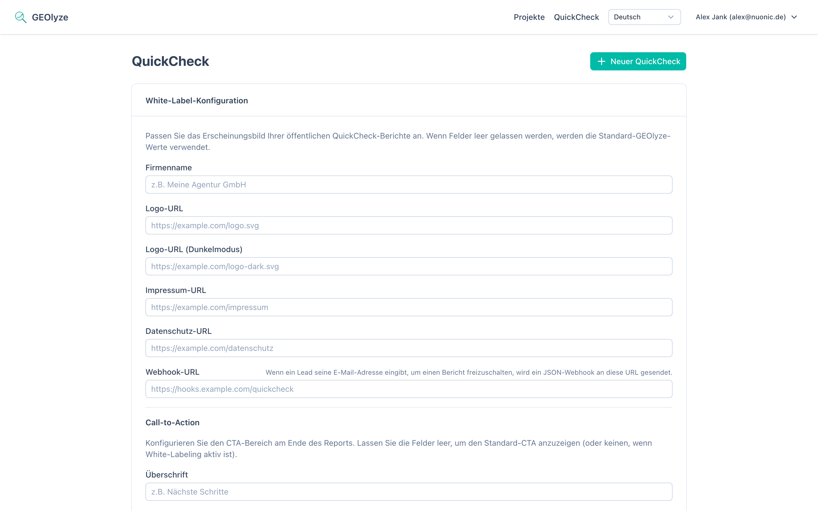Select Projekte in the navigation bar
Image resolution: width=818 pixels, height=511 pixels.
529,17
